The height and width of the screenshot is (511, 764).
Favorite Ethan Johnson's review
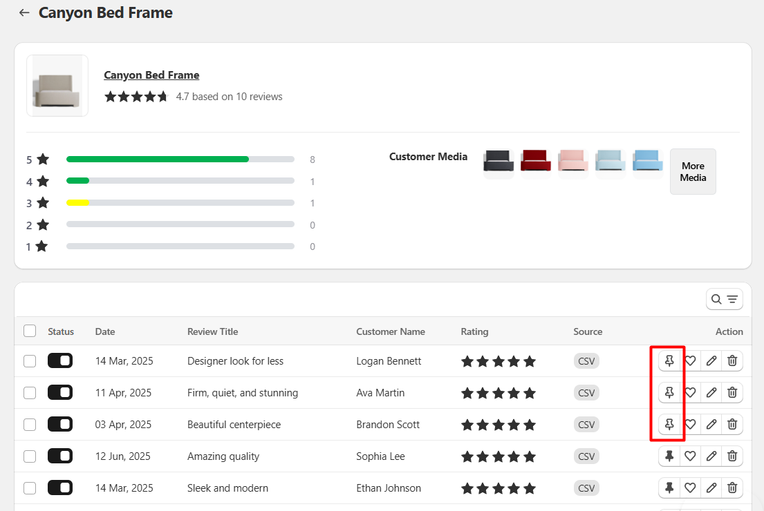point(690,488)
